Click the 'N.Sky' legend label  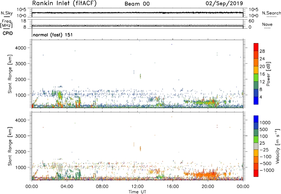click(x=7, y=13)
